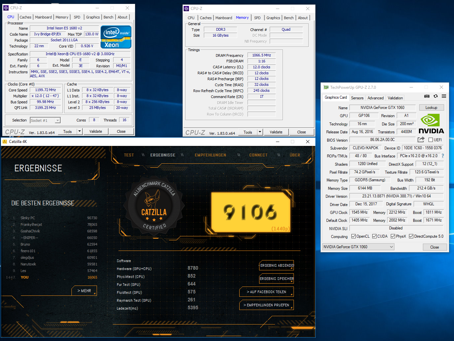
Task: Click ERGEBNIS SPEICHERN button
Action: click(x=277, y=279)
